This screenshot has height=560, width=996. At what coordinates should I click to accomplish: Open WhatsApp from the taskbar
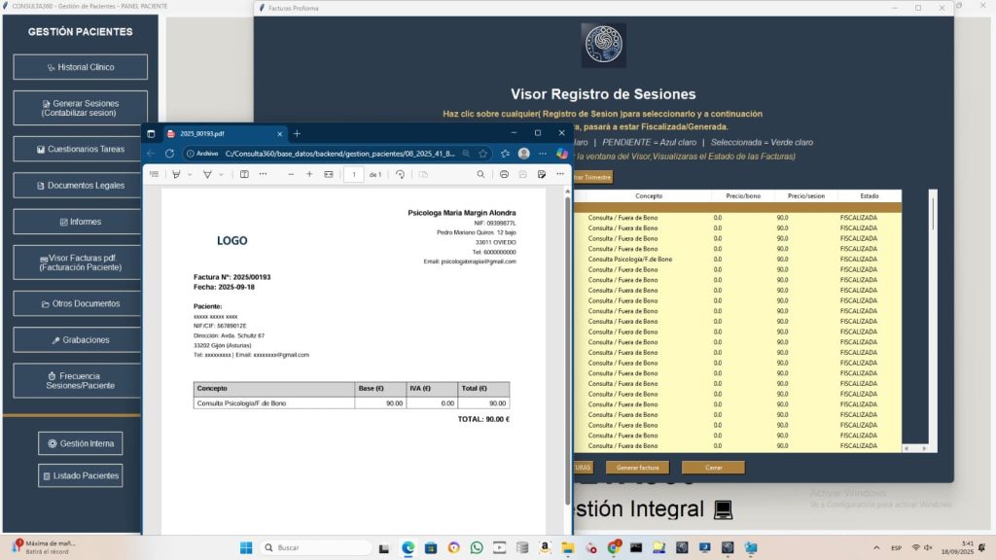pos(477,547)
